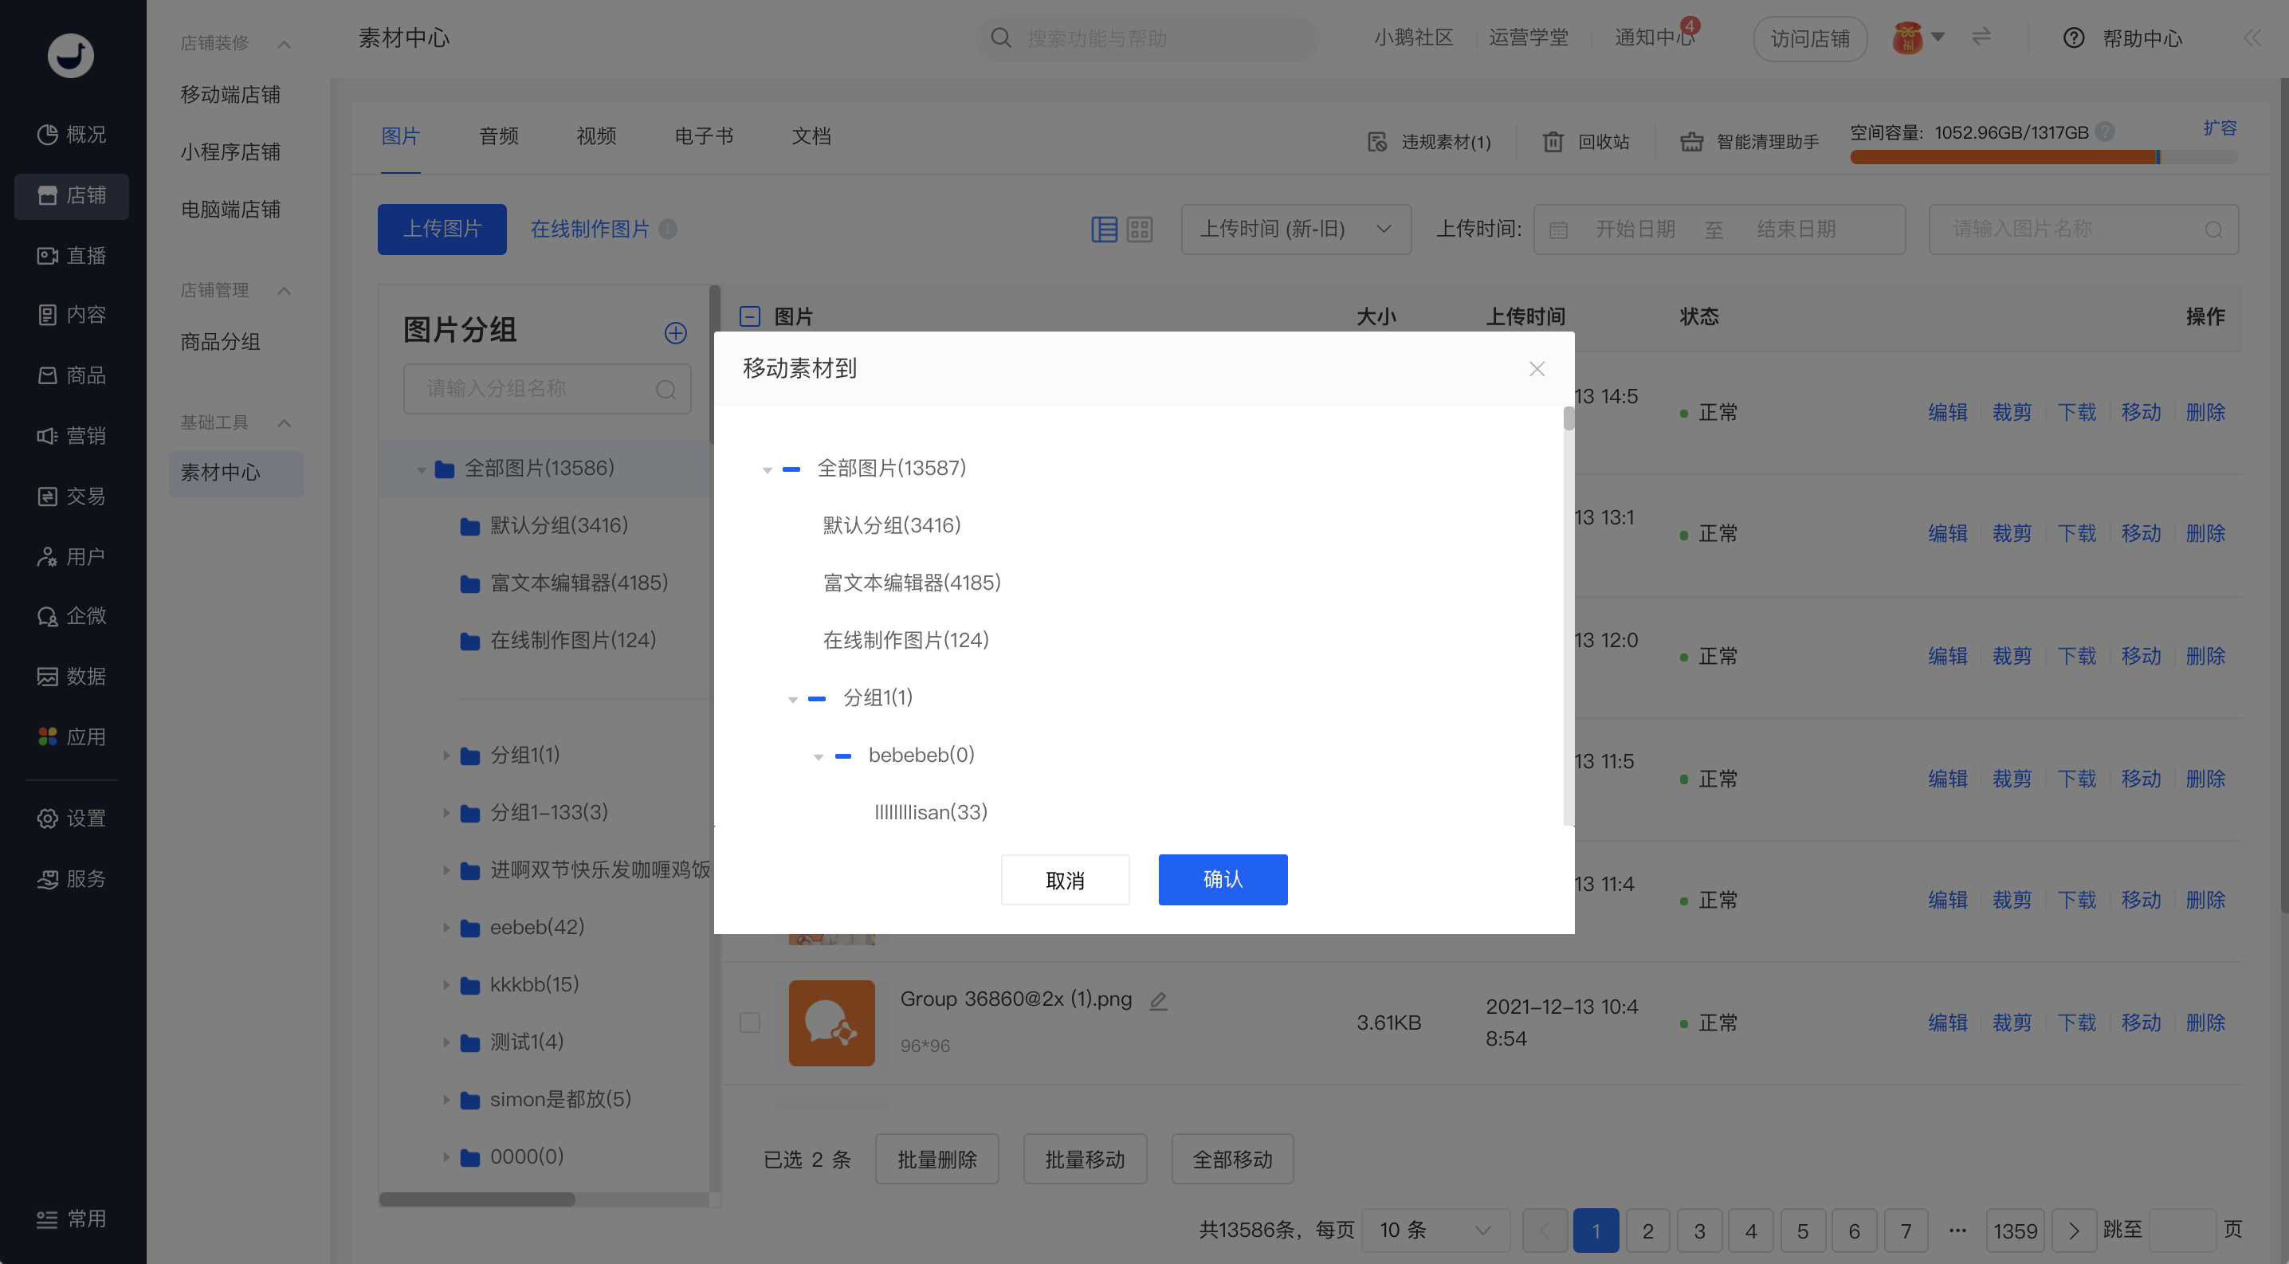This screenshot has width=2289, height=1264.
Task: Expand the kkkbb(15) folder in sidebar tree
Action: pyautogui.click(x=446, y=984)
